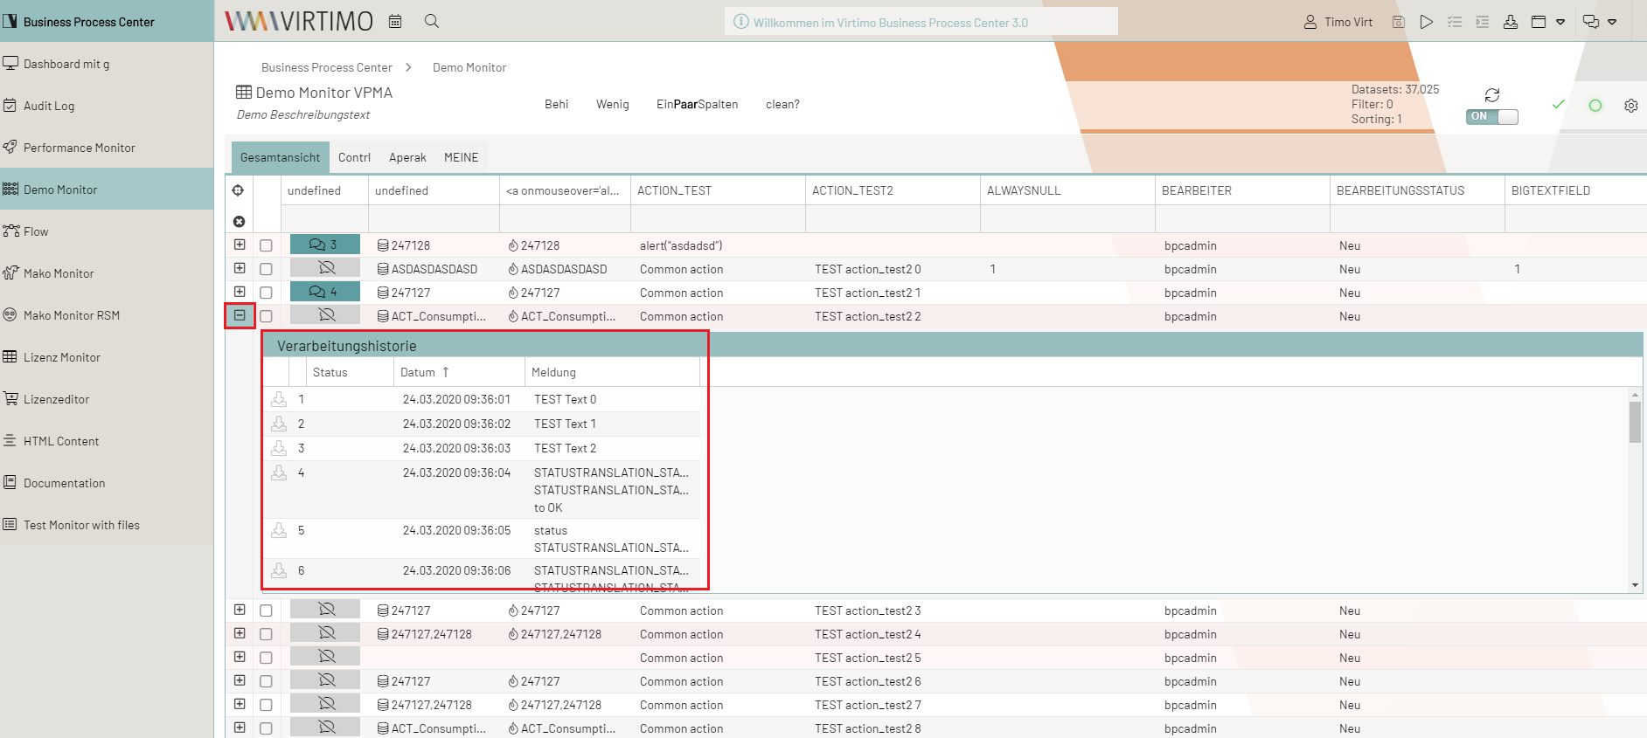
Task: Open comments badge showing 3 for row 247128
Action: coord(324,245)
